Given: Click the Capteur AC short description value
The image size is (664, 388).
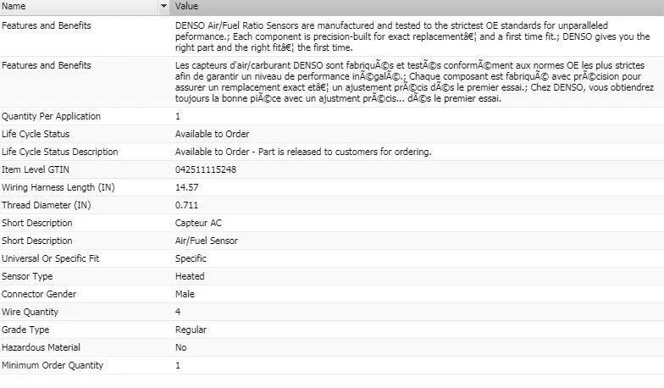Looking at the screenshot, I should coord(198,223).
